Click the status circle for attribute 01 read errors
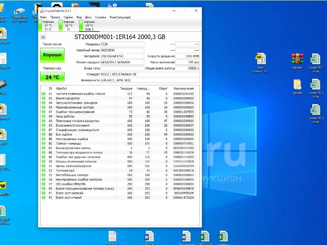This screenshot has width=327, height=245. tap(43, 94)
